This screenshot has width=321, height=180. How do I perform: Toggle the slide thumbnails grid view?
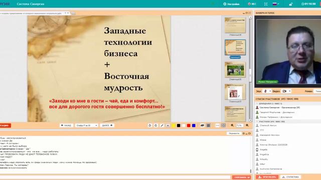pyautogui.click(x=209, y=125)
